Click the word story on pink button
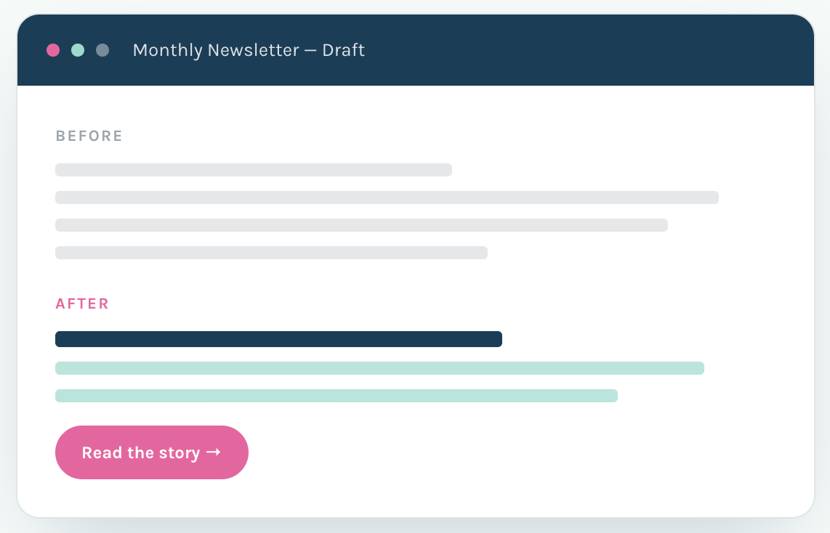830x533 pixels. 180,453
